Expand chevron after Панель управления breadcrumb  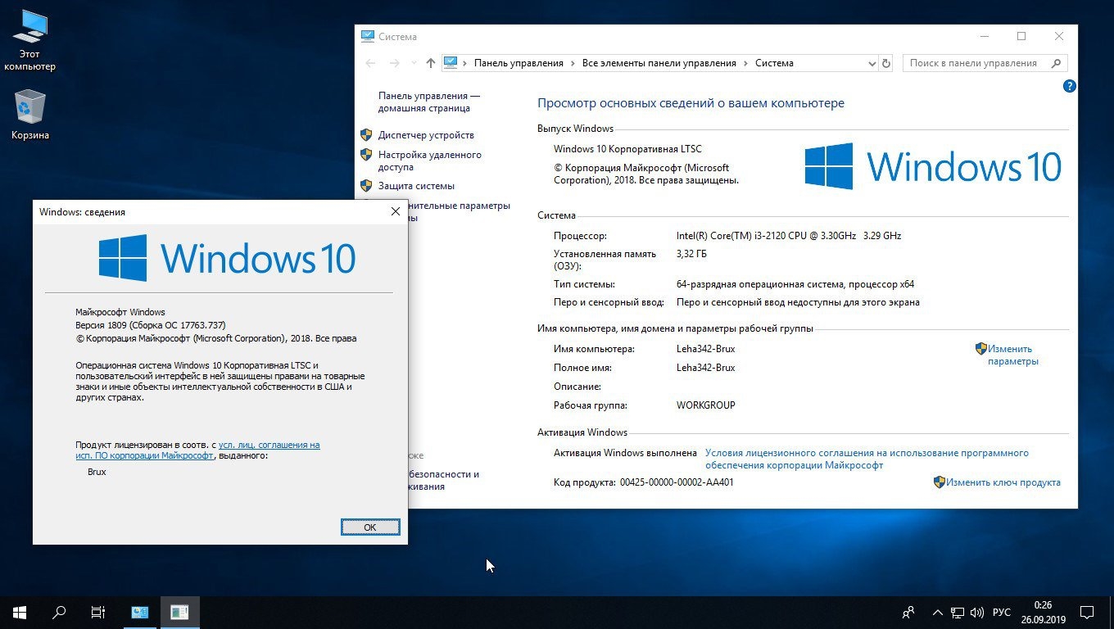click(x=573, y=63)
